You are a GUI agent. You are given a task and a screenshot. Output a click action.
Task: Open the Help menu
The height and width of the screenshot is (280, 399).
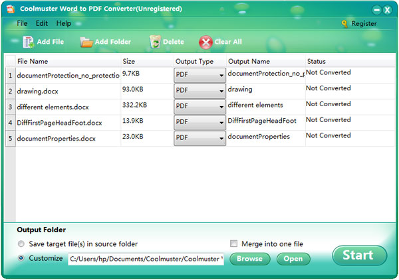click(64, 23)
